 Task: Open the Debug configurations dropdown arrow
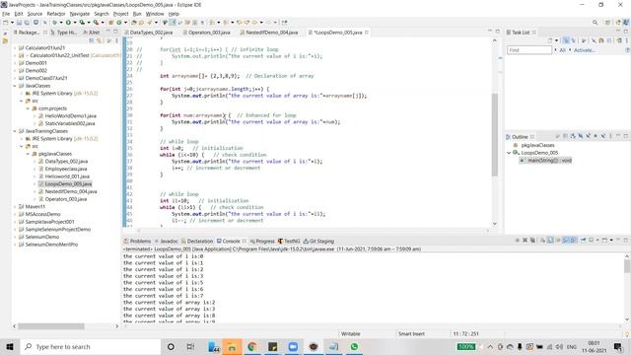[61, 22]
